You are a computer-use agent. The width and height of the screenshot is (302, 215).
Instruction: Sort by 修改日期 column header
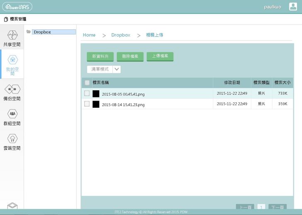coord(232,83)
